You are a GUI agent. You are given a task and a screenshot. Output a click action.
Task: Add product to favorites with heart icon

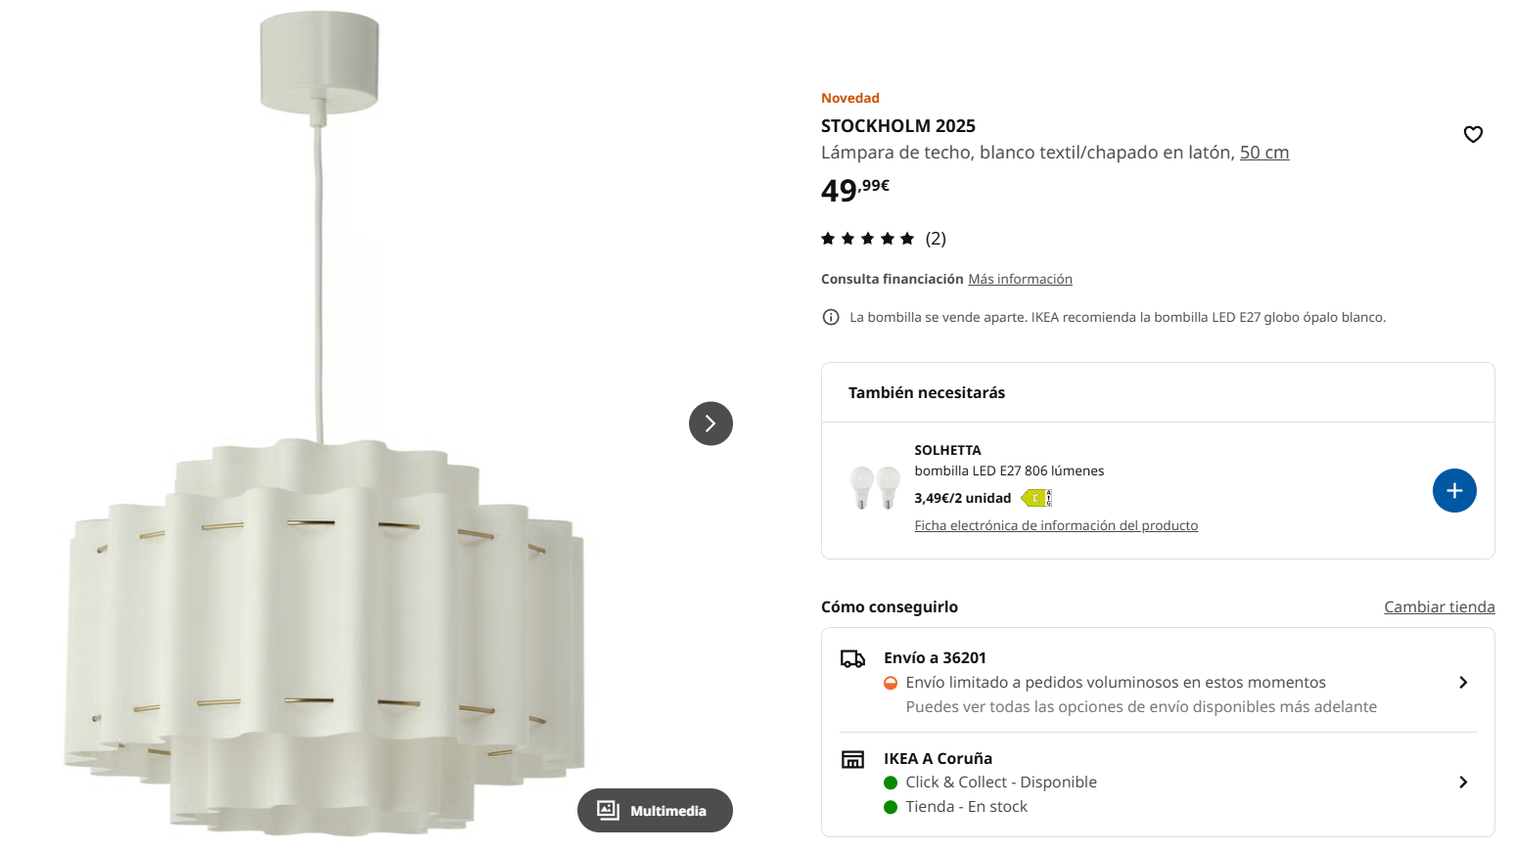(x=1473, y=134)
